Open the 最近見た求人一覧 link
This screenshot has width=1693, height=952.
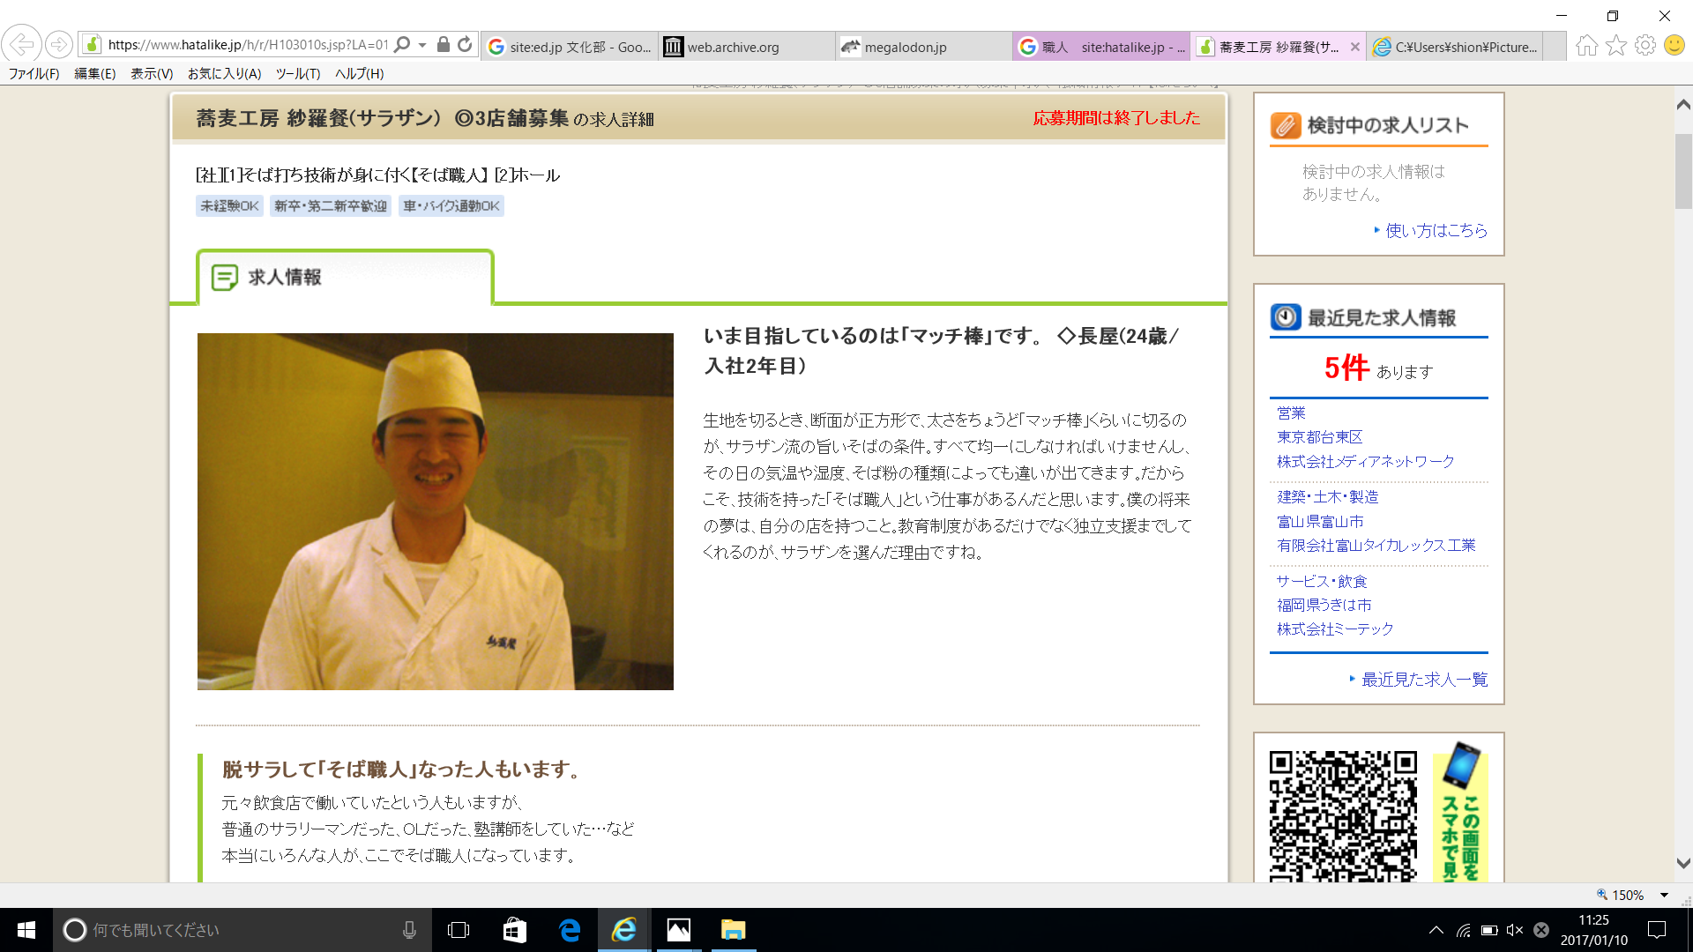coord(1424,679)
